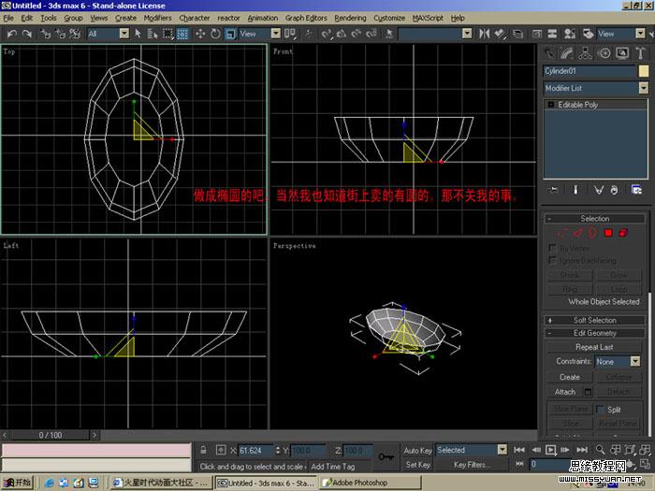Toggle Show End Result icon
This screenshot has width=655, height=491.
pyautogui.click(x=575, y=190)
